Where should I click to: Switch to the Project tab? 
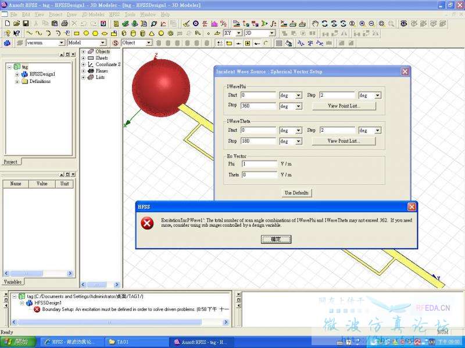(x=10, y=162)
